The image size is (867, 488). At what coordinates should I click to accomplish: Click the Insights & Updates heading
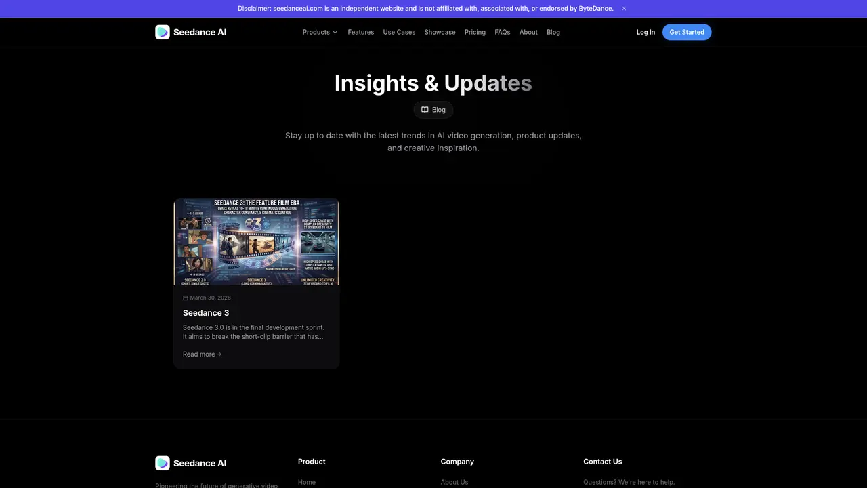pos(433,83)
